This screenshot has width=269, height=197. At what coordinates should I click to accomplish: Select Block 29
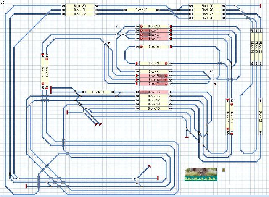[141, 10]
